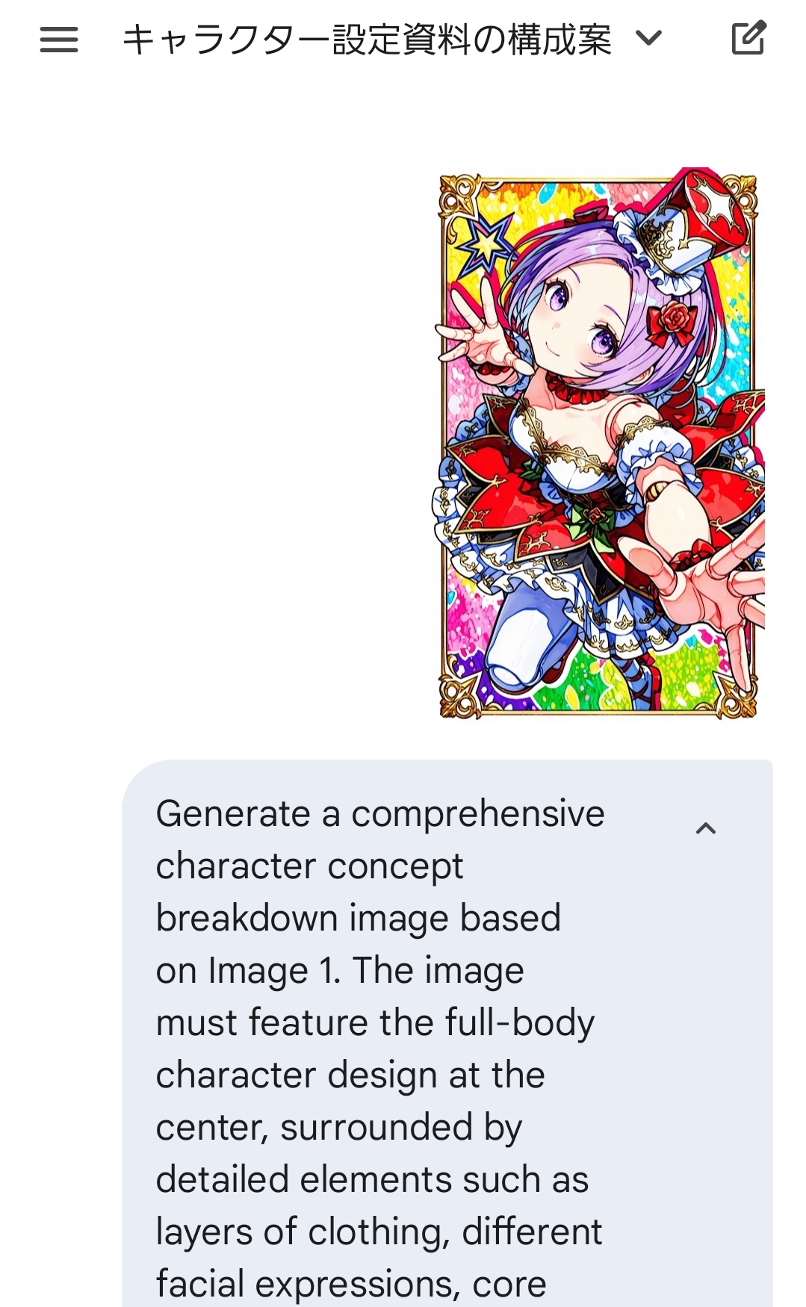Click the line "facial expressions, core"
The height and width of the screenshot is (1307, 806).
pyautogui.click(x=351, y=1285)
